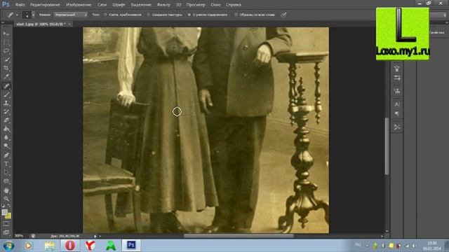Open the Paragraph panel icon
This screenshot has width=449, height=252.
397,113
